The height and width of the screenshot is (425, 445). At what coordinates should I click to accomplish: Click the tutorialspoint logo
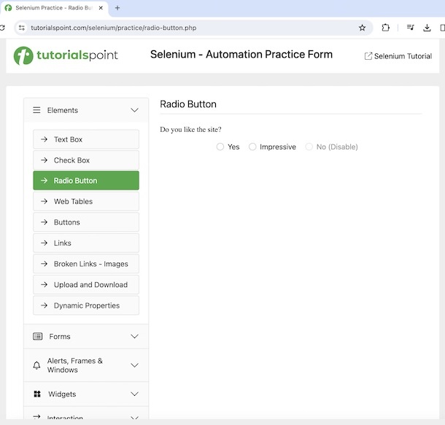(66, 55)
